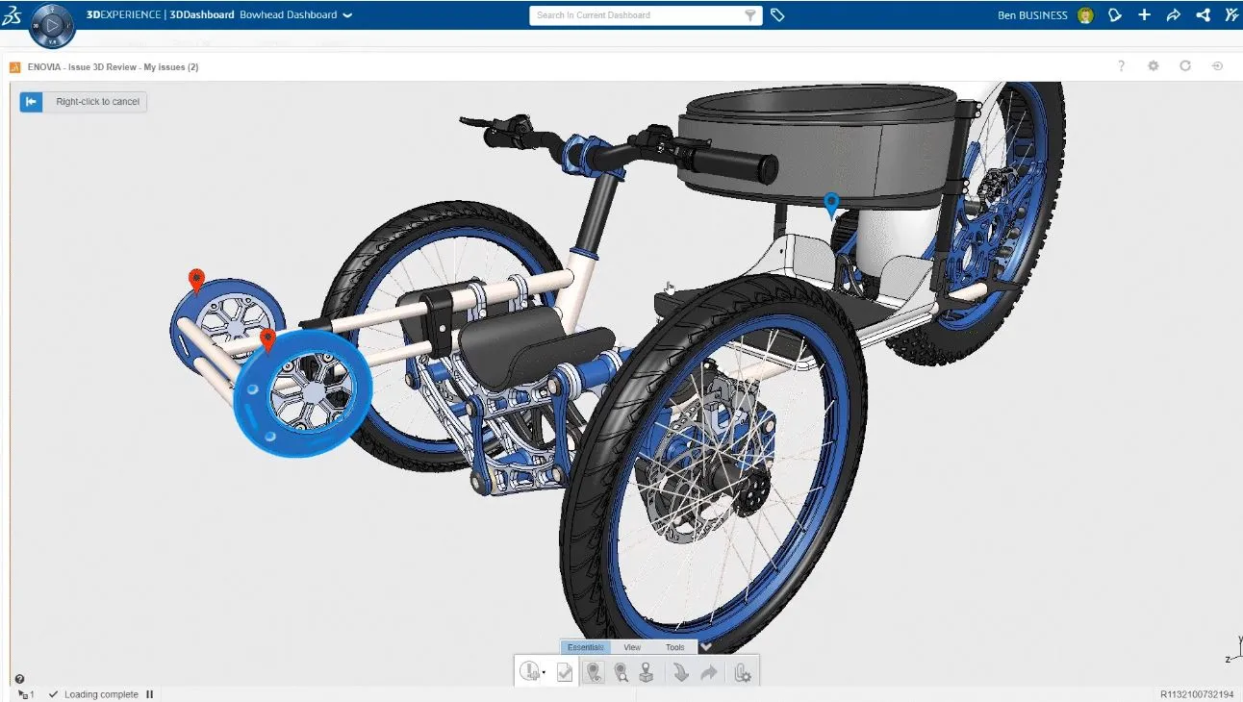
Task: Open the new issue creation tool
Action: pyautogui.click(x=530, y=672)
